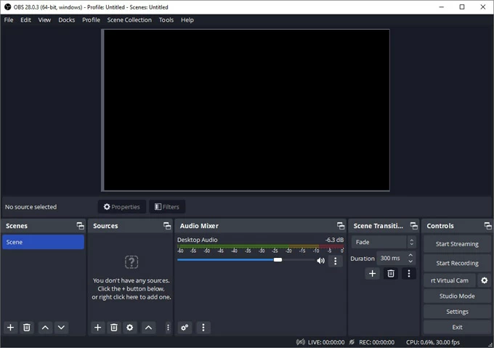The height and width of the screenshot is (348, 494).
Task: Move scene down with arrow icon
Action: [61, 328]
